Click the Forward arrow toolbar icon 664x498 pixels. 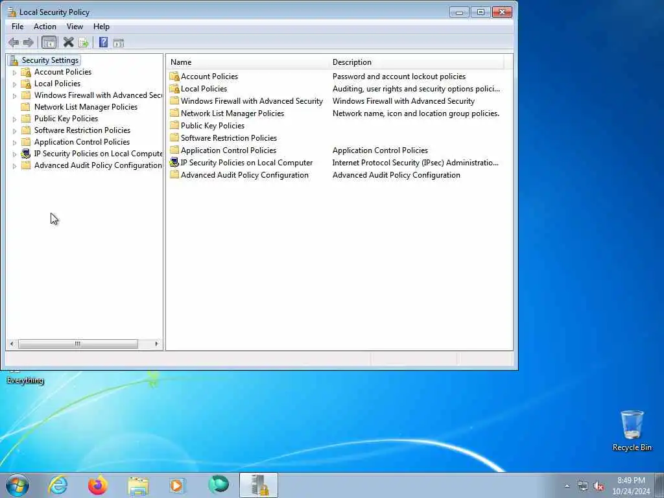coord(29,42)
